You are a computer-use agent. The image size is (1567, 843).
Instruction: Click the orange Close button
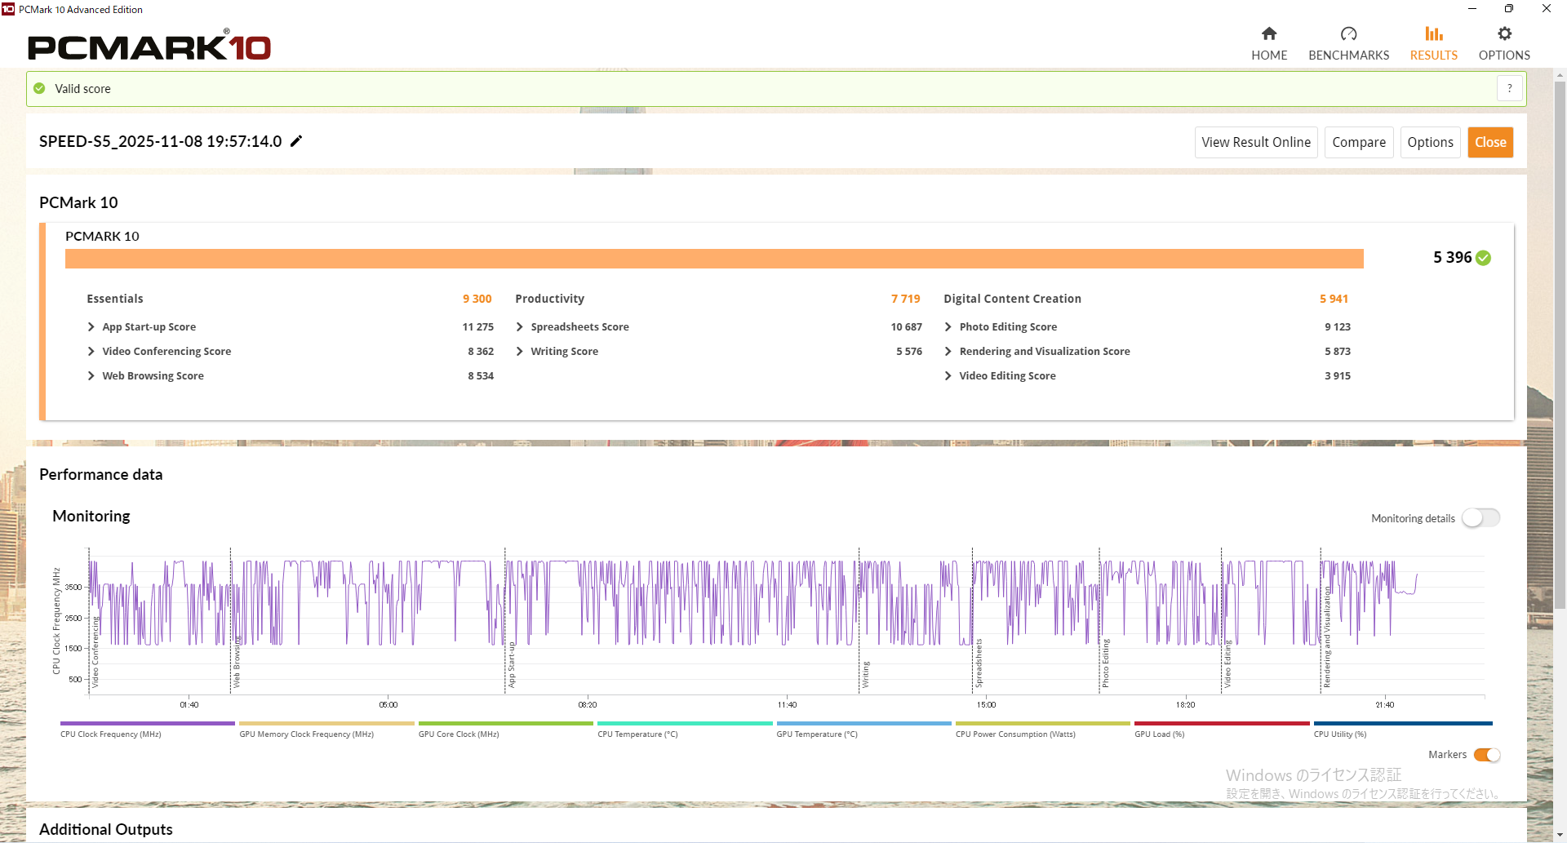tap(1489, 142)
